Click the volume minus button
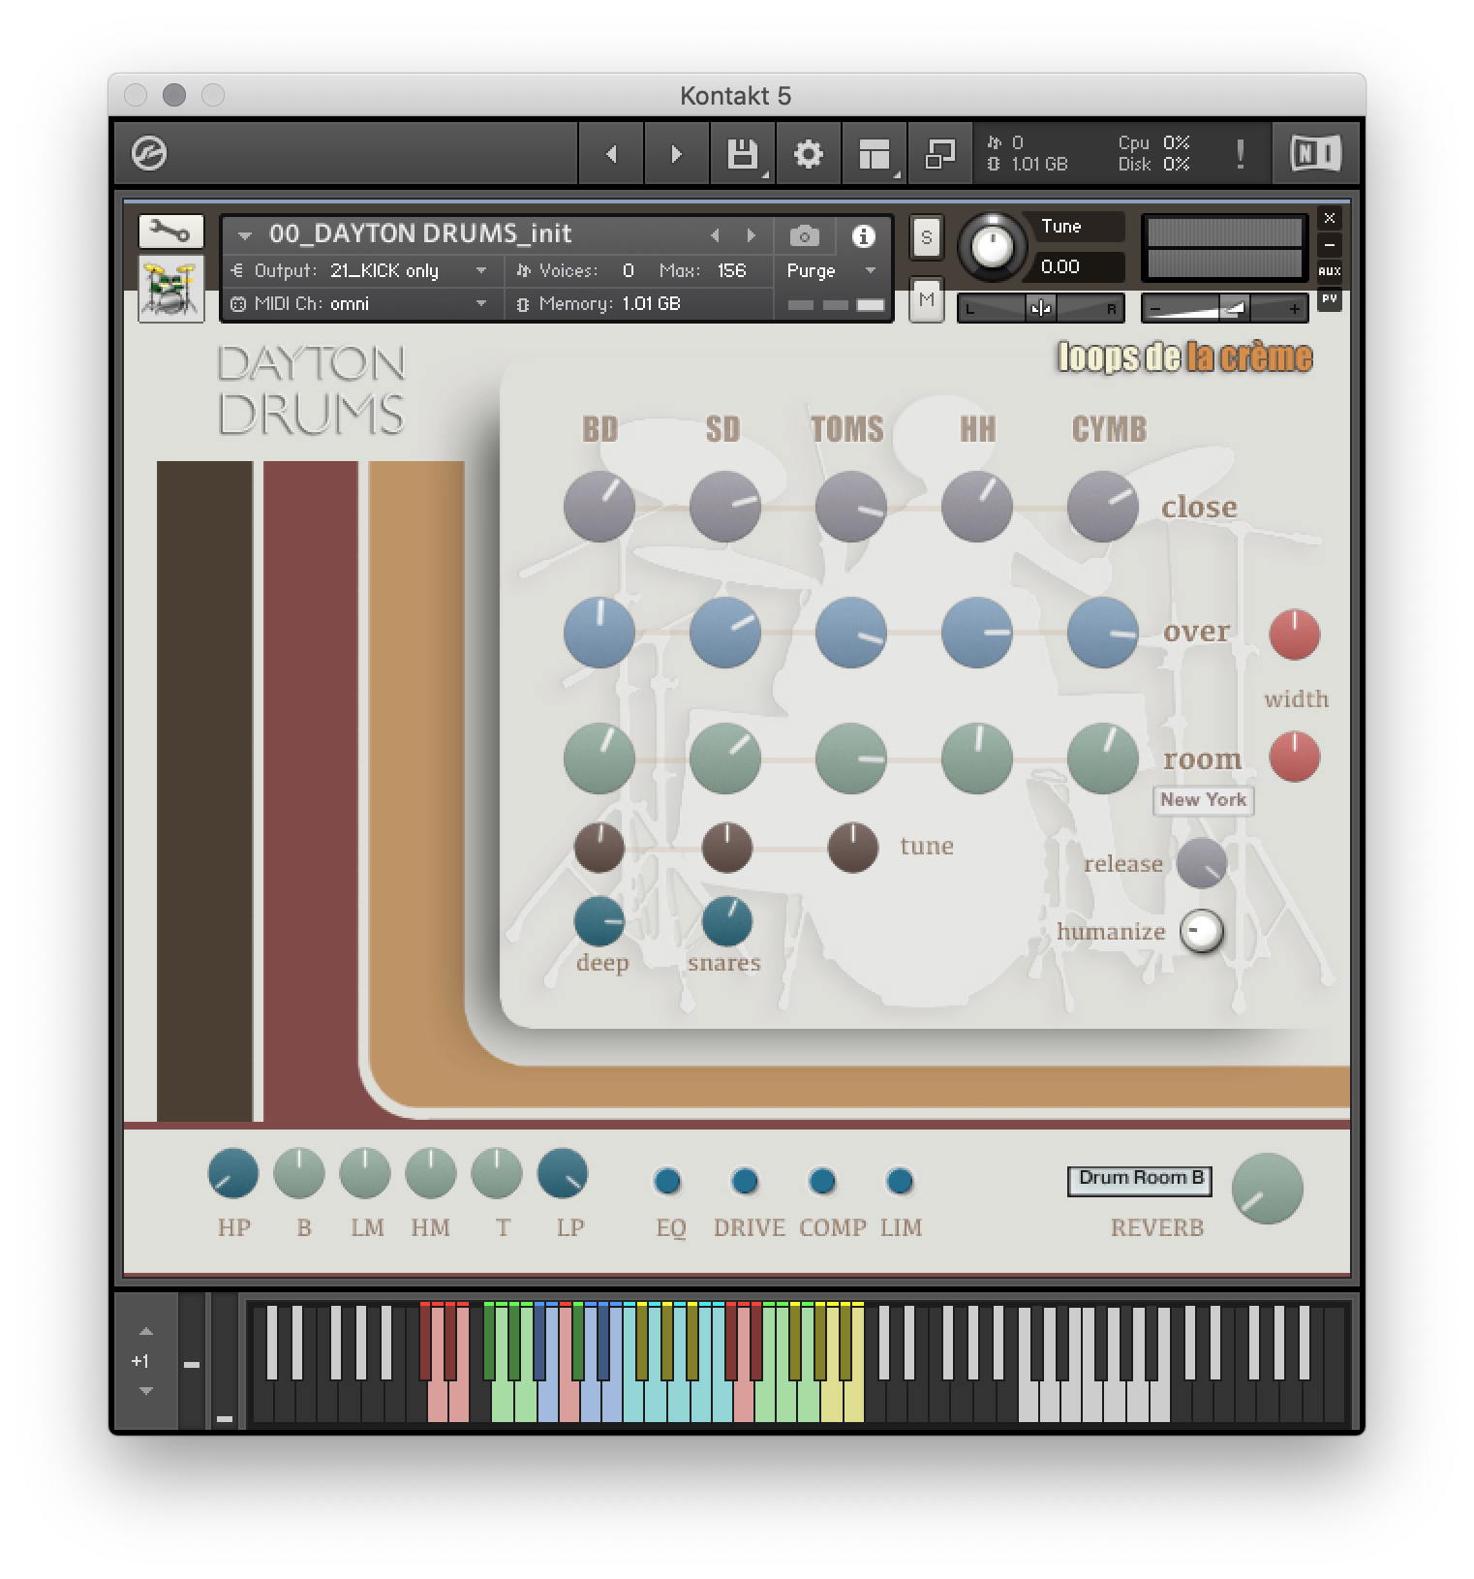This screenshot has height=1579, width=1474. click(1154, 309)
